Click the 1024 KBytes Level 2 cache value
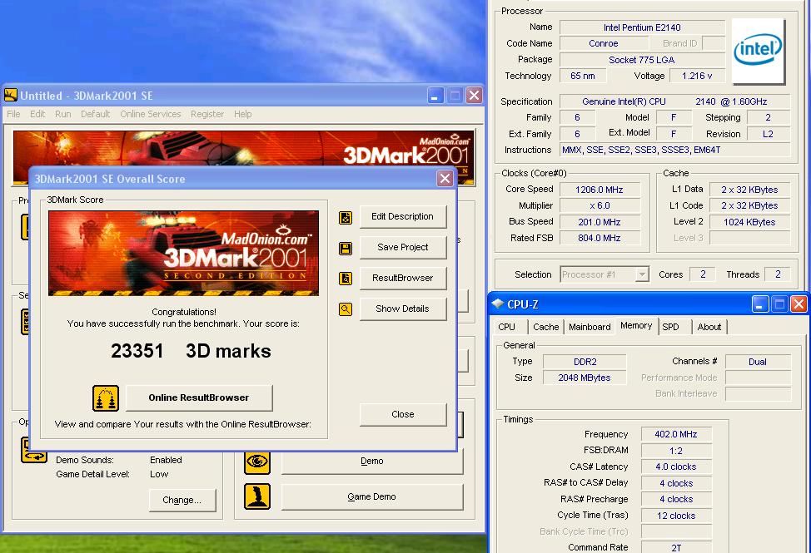Viewport: 811px width, 553px height. coord(749,222)
